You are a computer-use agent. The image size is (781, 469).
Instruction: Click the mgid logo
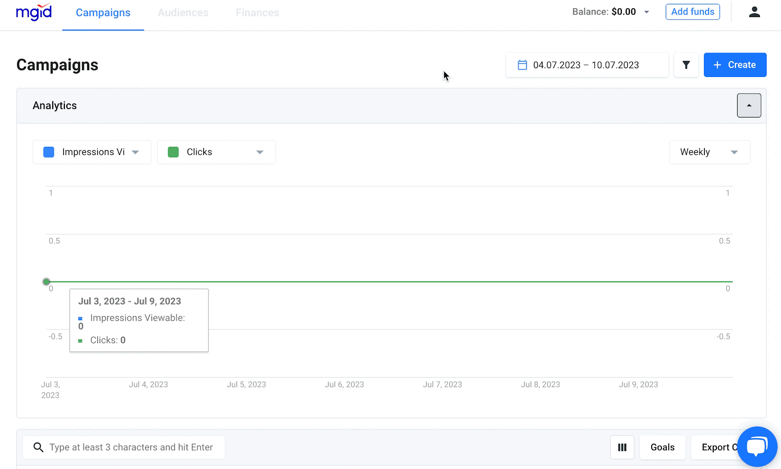pyautogui.click(x=33, y=13)
